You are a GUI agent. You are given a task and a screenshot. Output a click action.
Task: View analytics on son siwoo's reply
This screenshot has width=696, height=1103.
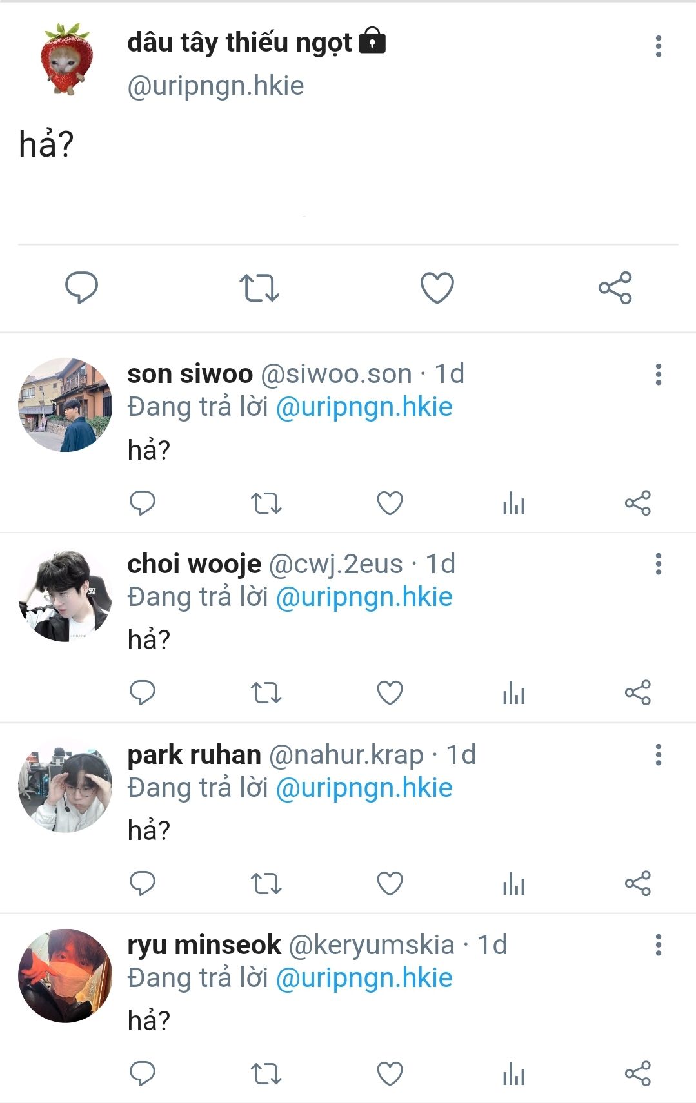click(513, 503)
